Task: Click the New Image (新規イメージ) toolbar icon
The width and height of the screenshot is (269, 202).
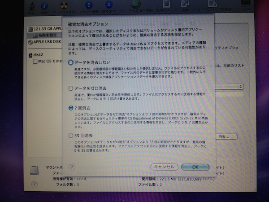Action: 166,4
